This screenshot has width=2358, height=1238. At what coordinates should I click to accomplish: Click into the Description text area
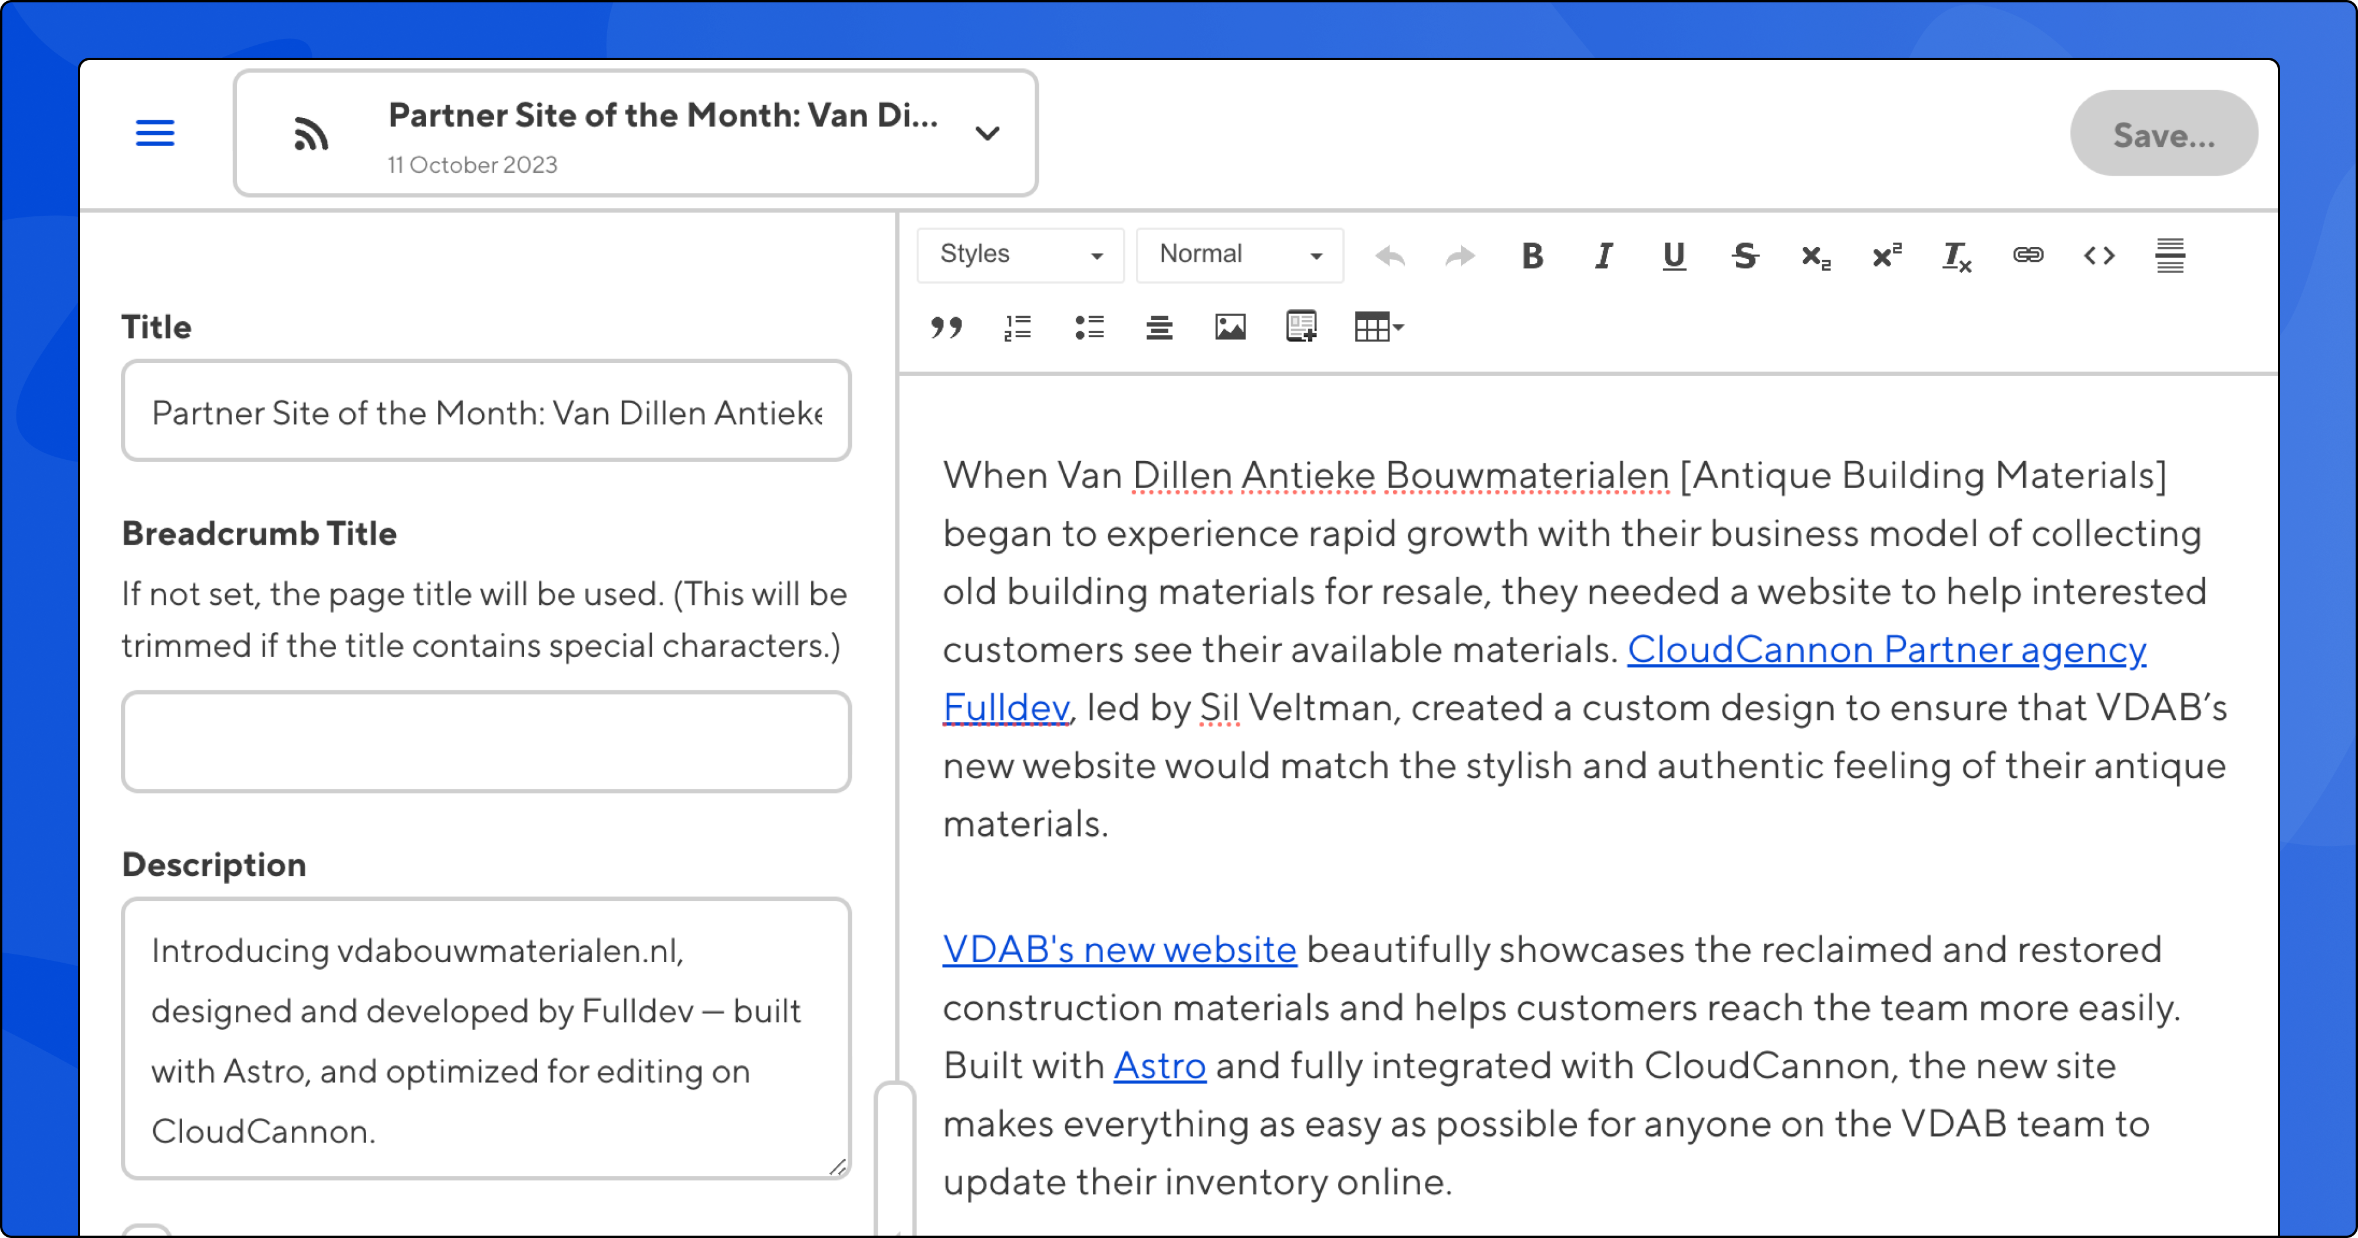(x=486, y=1038)
